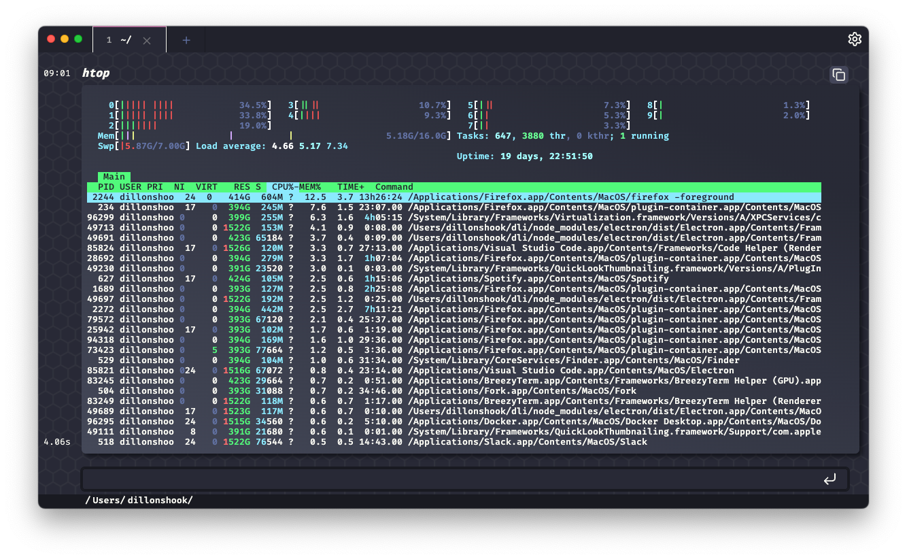Viewport: 907px width, 559px height.
Task: Copy the htop output with the copy icon
Action: pos(838,75)
